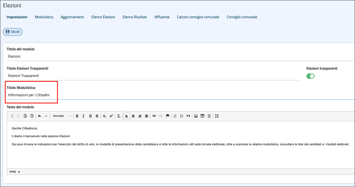
Task: Toggle bold formatting in the editor
Action: 77,116
